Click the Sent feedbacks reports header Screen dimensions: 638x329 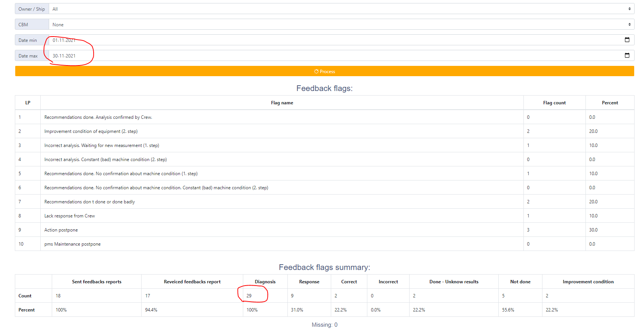click(x=97, y=282)
